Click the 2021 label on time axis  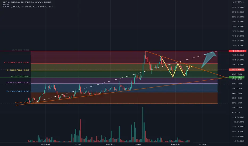[110, 144]
